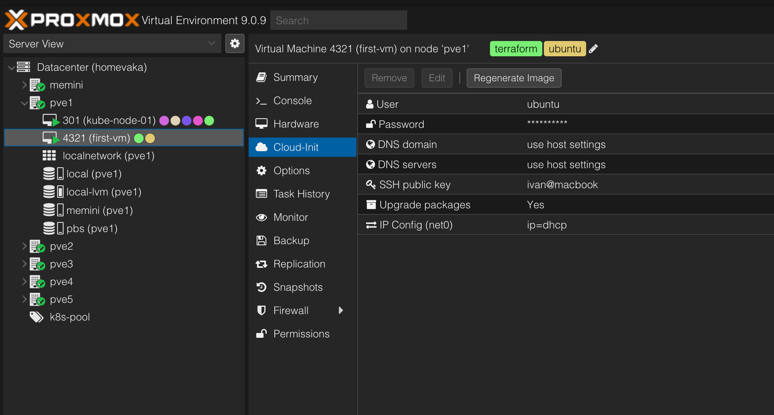Viewport: 774px width, 415px height.
Task: Open Task History
Action: point(301,194)
